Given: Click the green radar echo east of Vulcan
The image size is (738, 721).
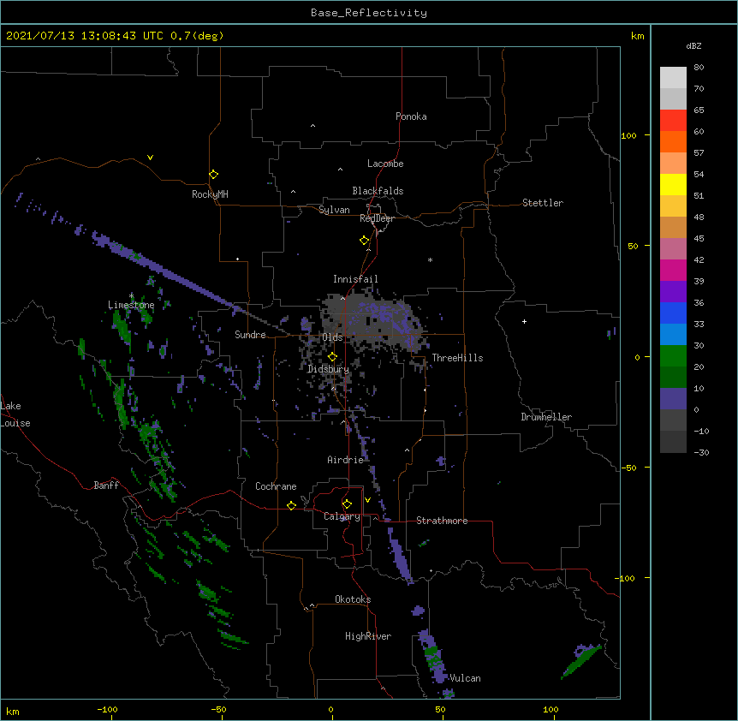Looking at the screenshot, I should click(581, 662).
